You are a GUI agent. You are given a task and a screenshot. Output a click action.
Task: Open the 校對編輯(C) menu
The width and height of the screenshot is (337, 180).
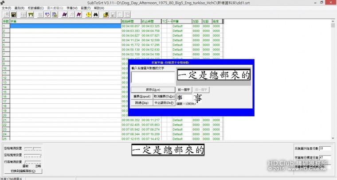pyautogui.click(x=35, y=8)
